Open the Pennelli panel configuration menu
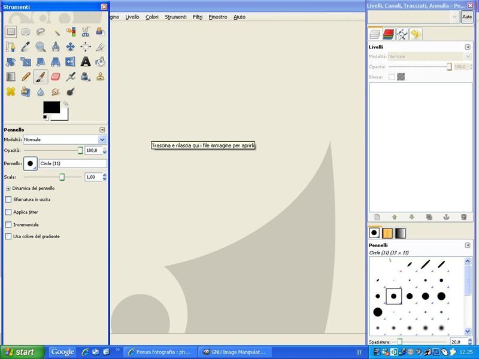 [468, 245]
